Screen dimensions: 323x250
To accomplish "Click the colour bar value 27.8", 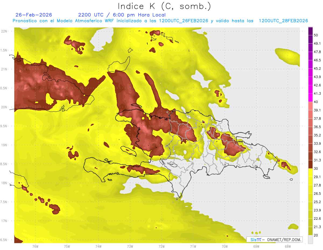I will click(x=318, y=185).
